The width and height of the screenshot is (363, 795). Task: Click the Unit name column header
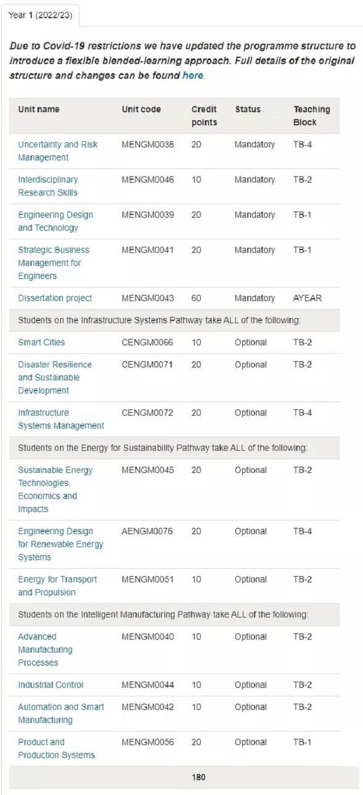(39, 109)
